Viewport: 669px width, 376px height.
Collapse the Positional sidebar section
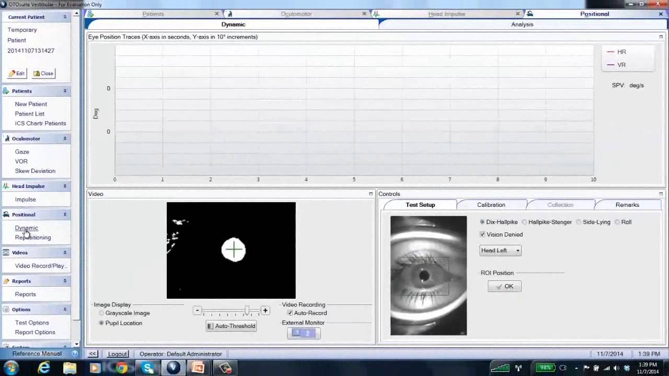pos(65,215)
